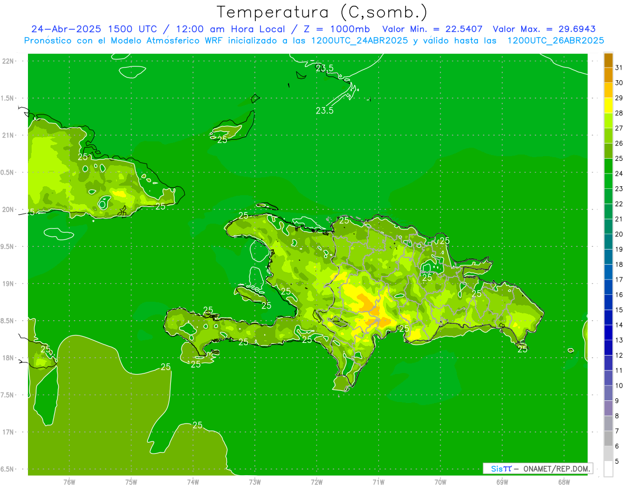Click the '72W' longitude label
Viewport: 633px width, 489px height.
coord(316,482)
